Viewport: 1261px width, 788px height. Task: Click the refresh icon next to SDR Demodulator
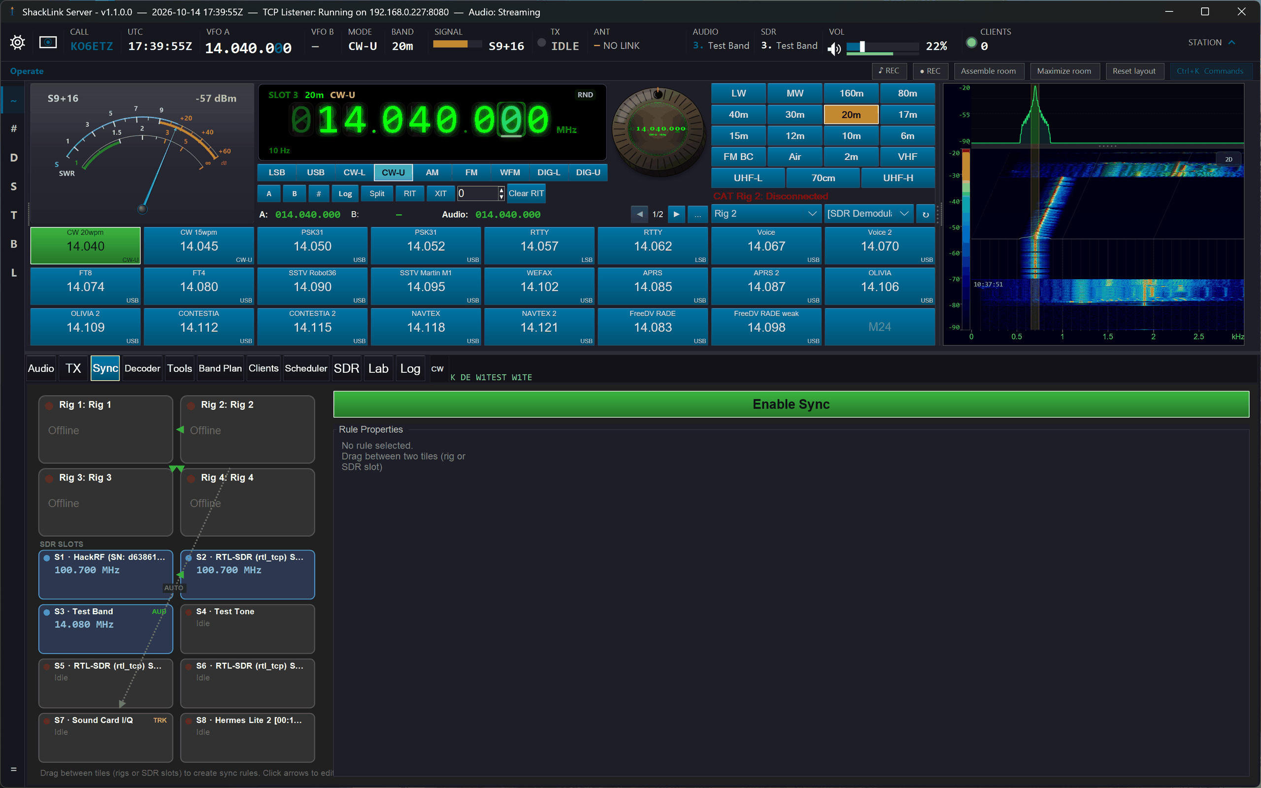click(x=926, y=214)
